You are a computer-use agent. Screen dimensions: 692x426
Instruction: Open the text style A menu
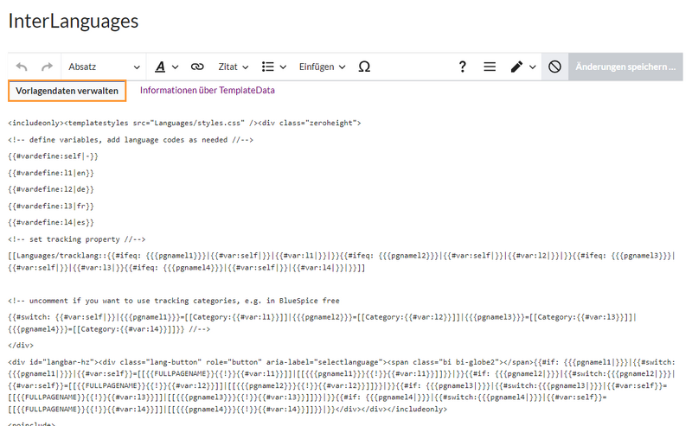click(x=166, y=67)
